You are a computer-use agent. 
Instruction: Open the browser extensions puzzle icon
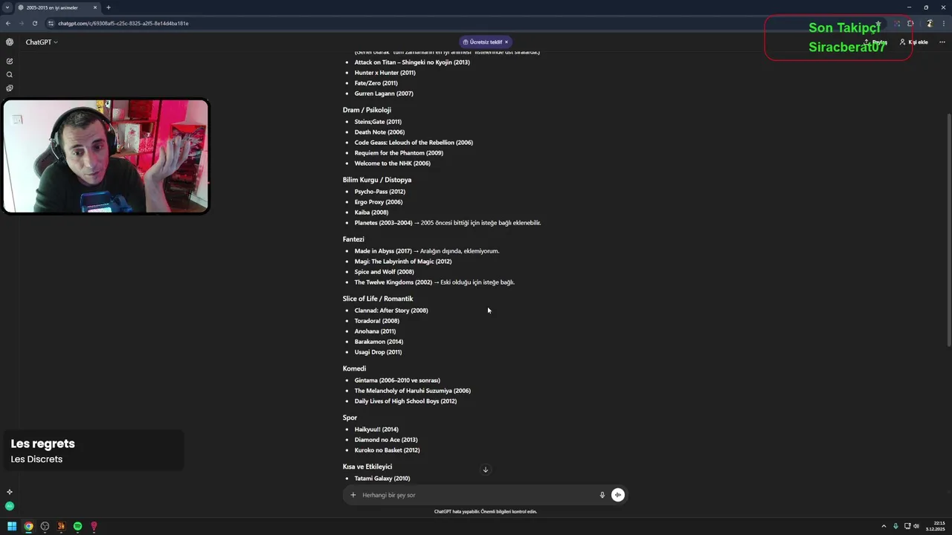[910, 23]
